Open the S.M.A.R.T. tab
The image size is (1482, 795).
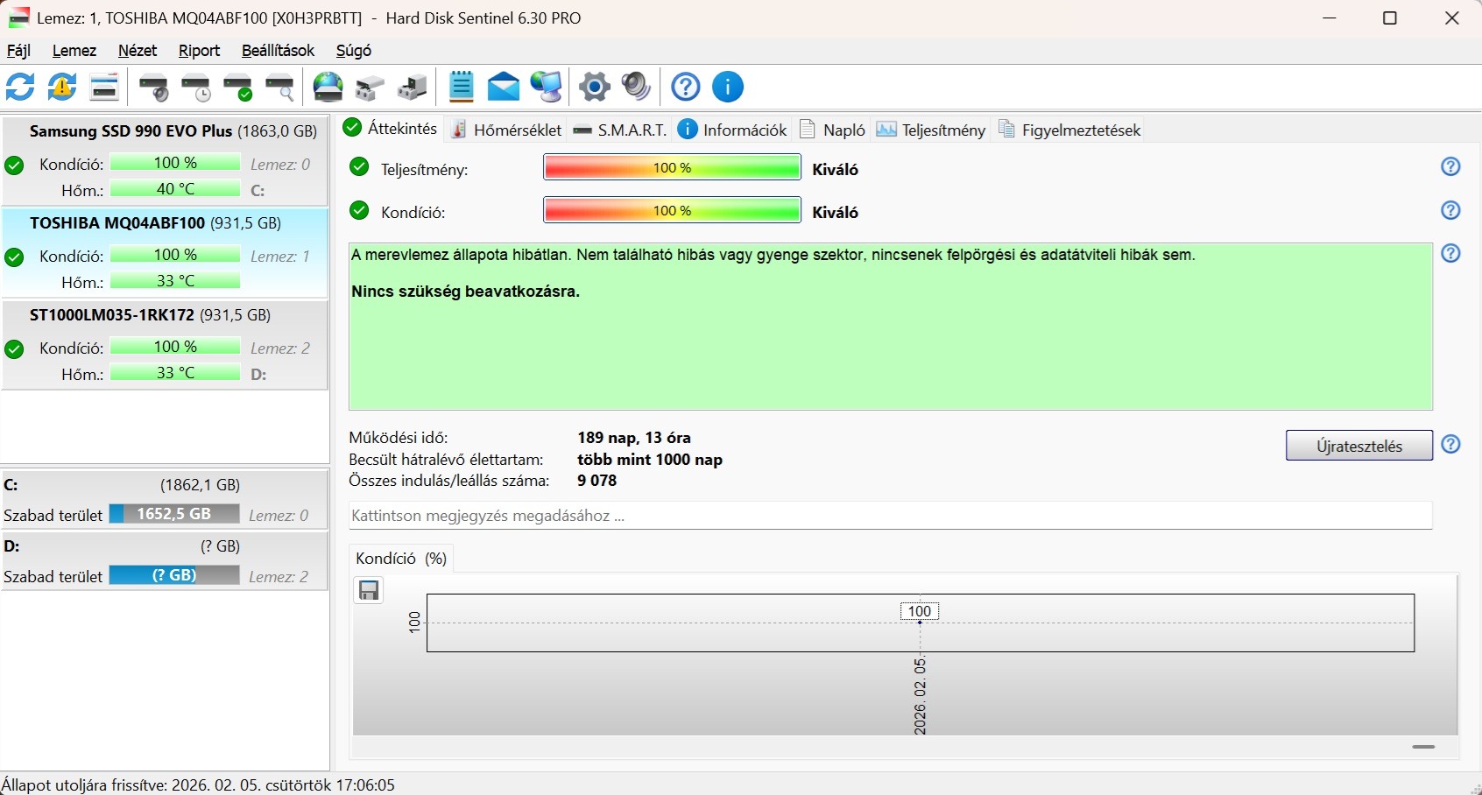coord(620,130)
